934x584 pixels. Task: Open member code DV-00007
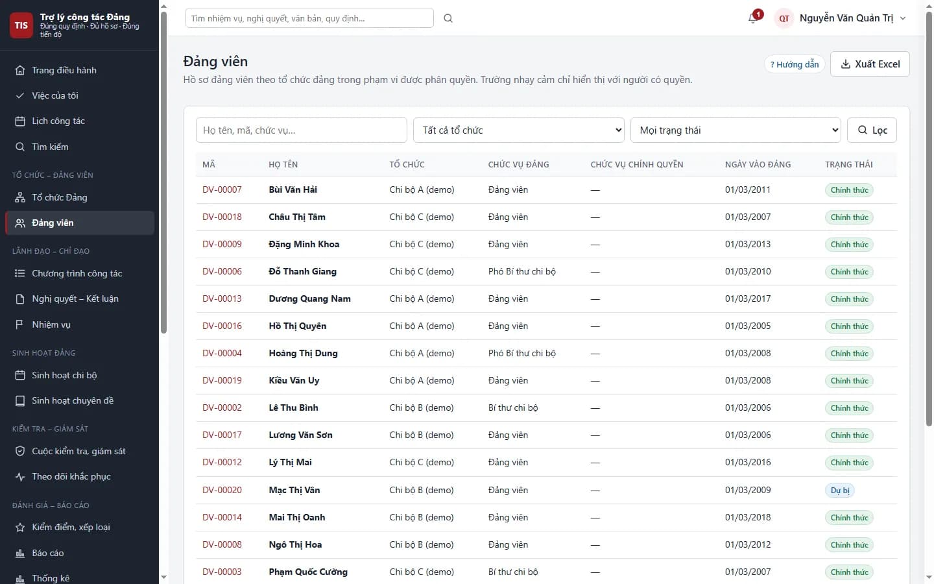click(222, 189)
